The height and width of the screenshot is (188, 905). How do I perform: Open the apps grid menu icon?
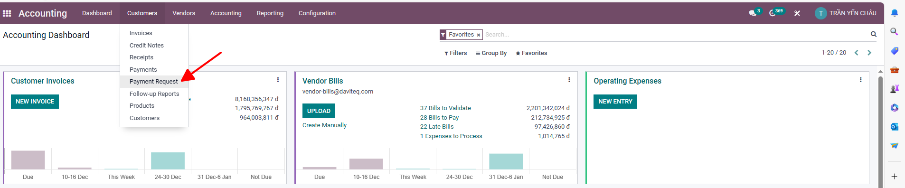pos(7,13)
